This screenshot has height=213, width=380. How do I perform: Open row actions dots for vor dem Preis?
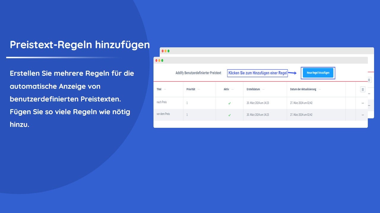click(x=363, y=115)
